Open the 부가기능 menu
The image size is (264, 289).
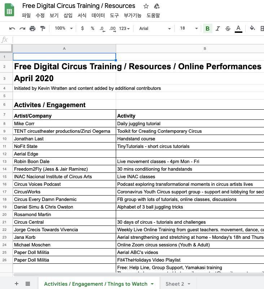coord(133,15)
